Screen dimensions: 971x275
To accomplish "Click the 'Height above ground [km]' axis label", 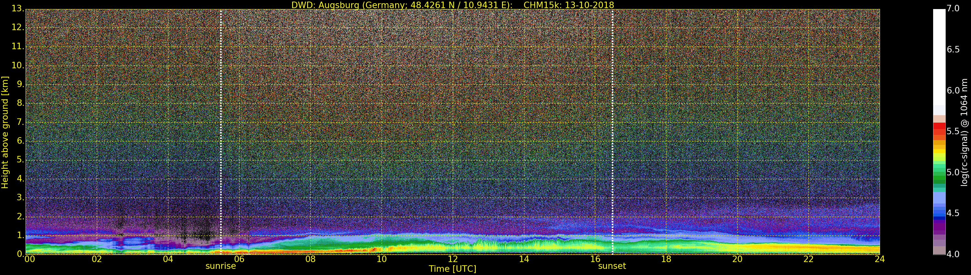I will click(5, 132).
